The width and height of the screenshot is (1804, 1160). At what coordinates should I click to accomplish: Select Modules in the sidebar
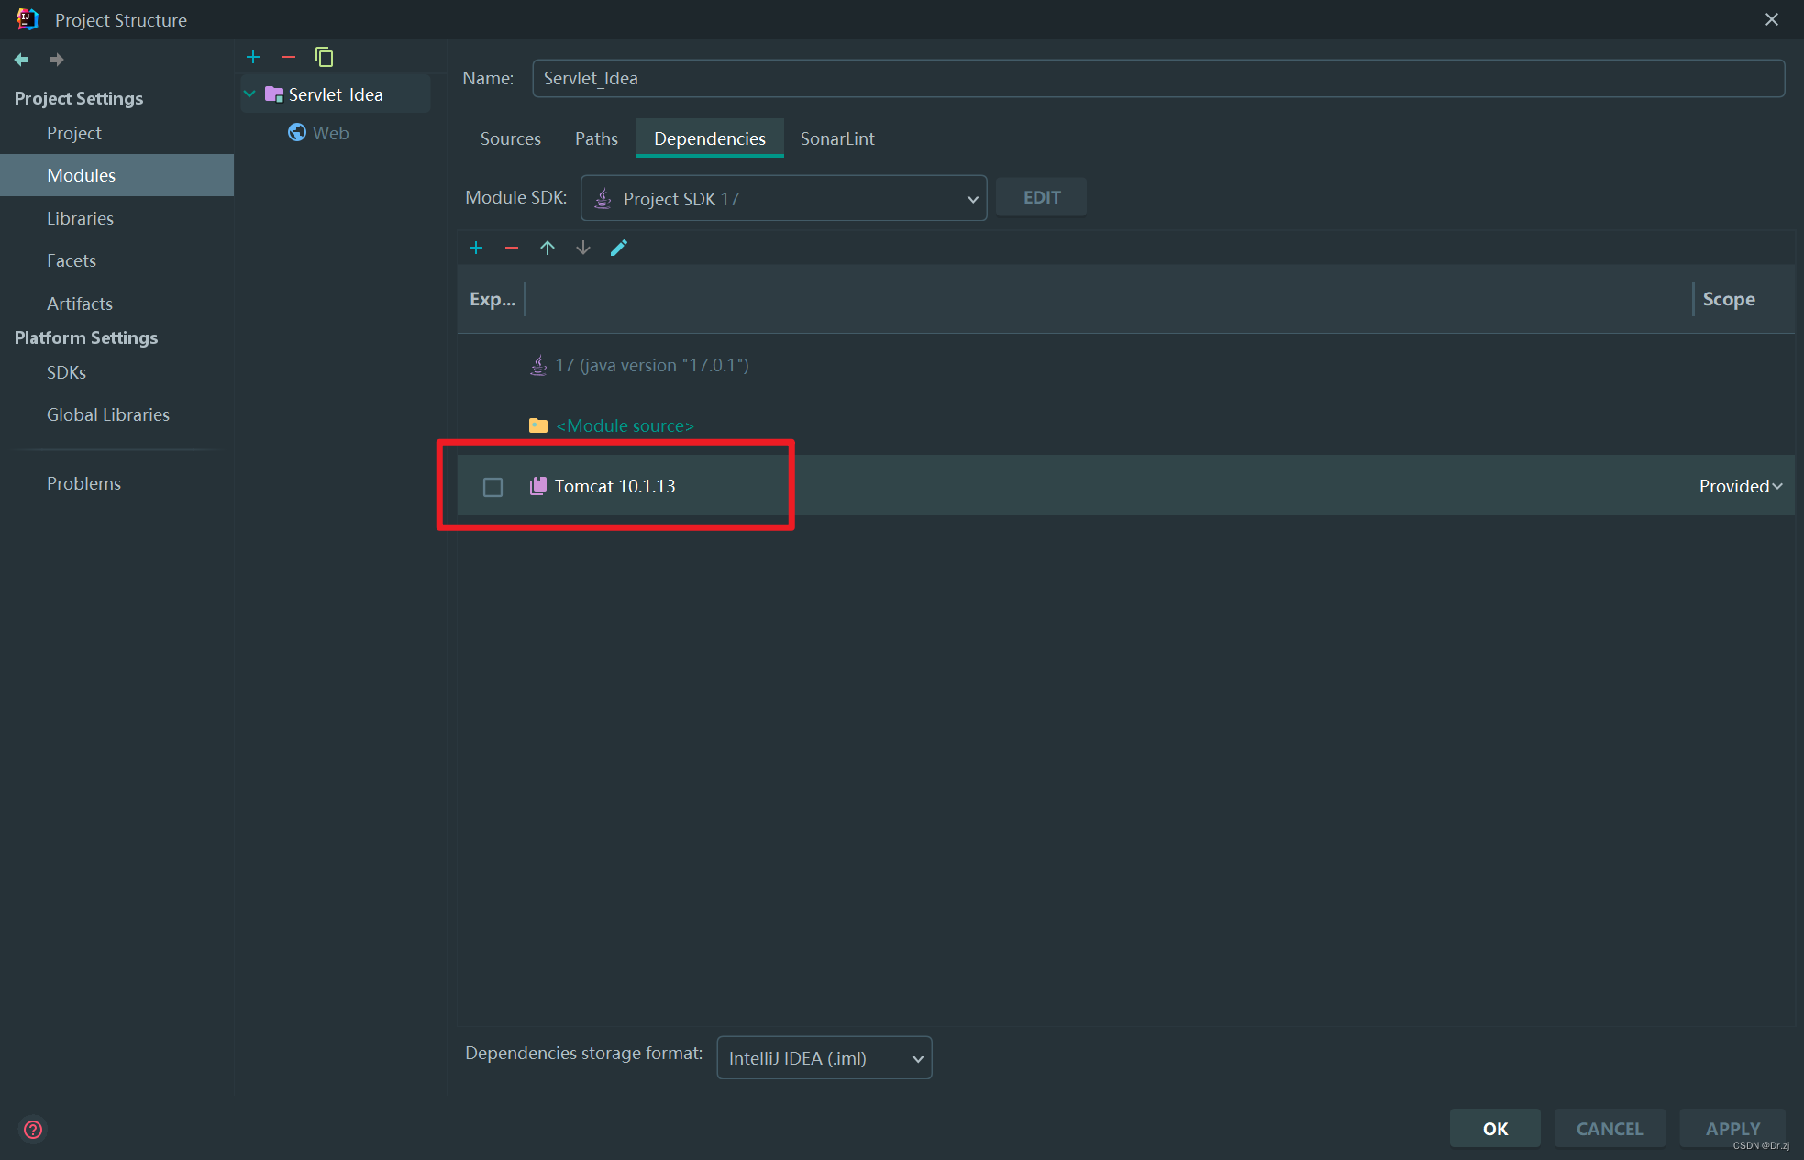[117, 175]
